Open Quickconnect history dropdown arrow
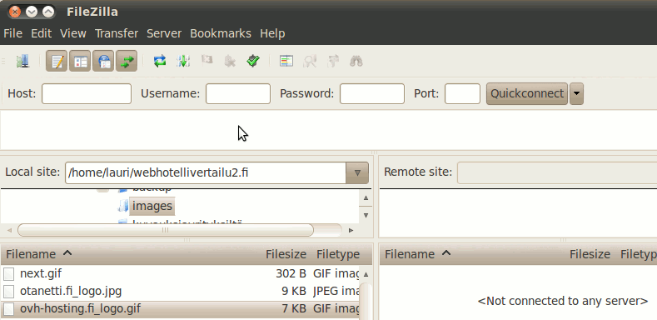Image resolution: width=657 pixels, height=320 pixels. (x=576, y=93)
